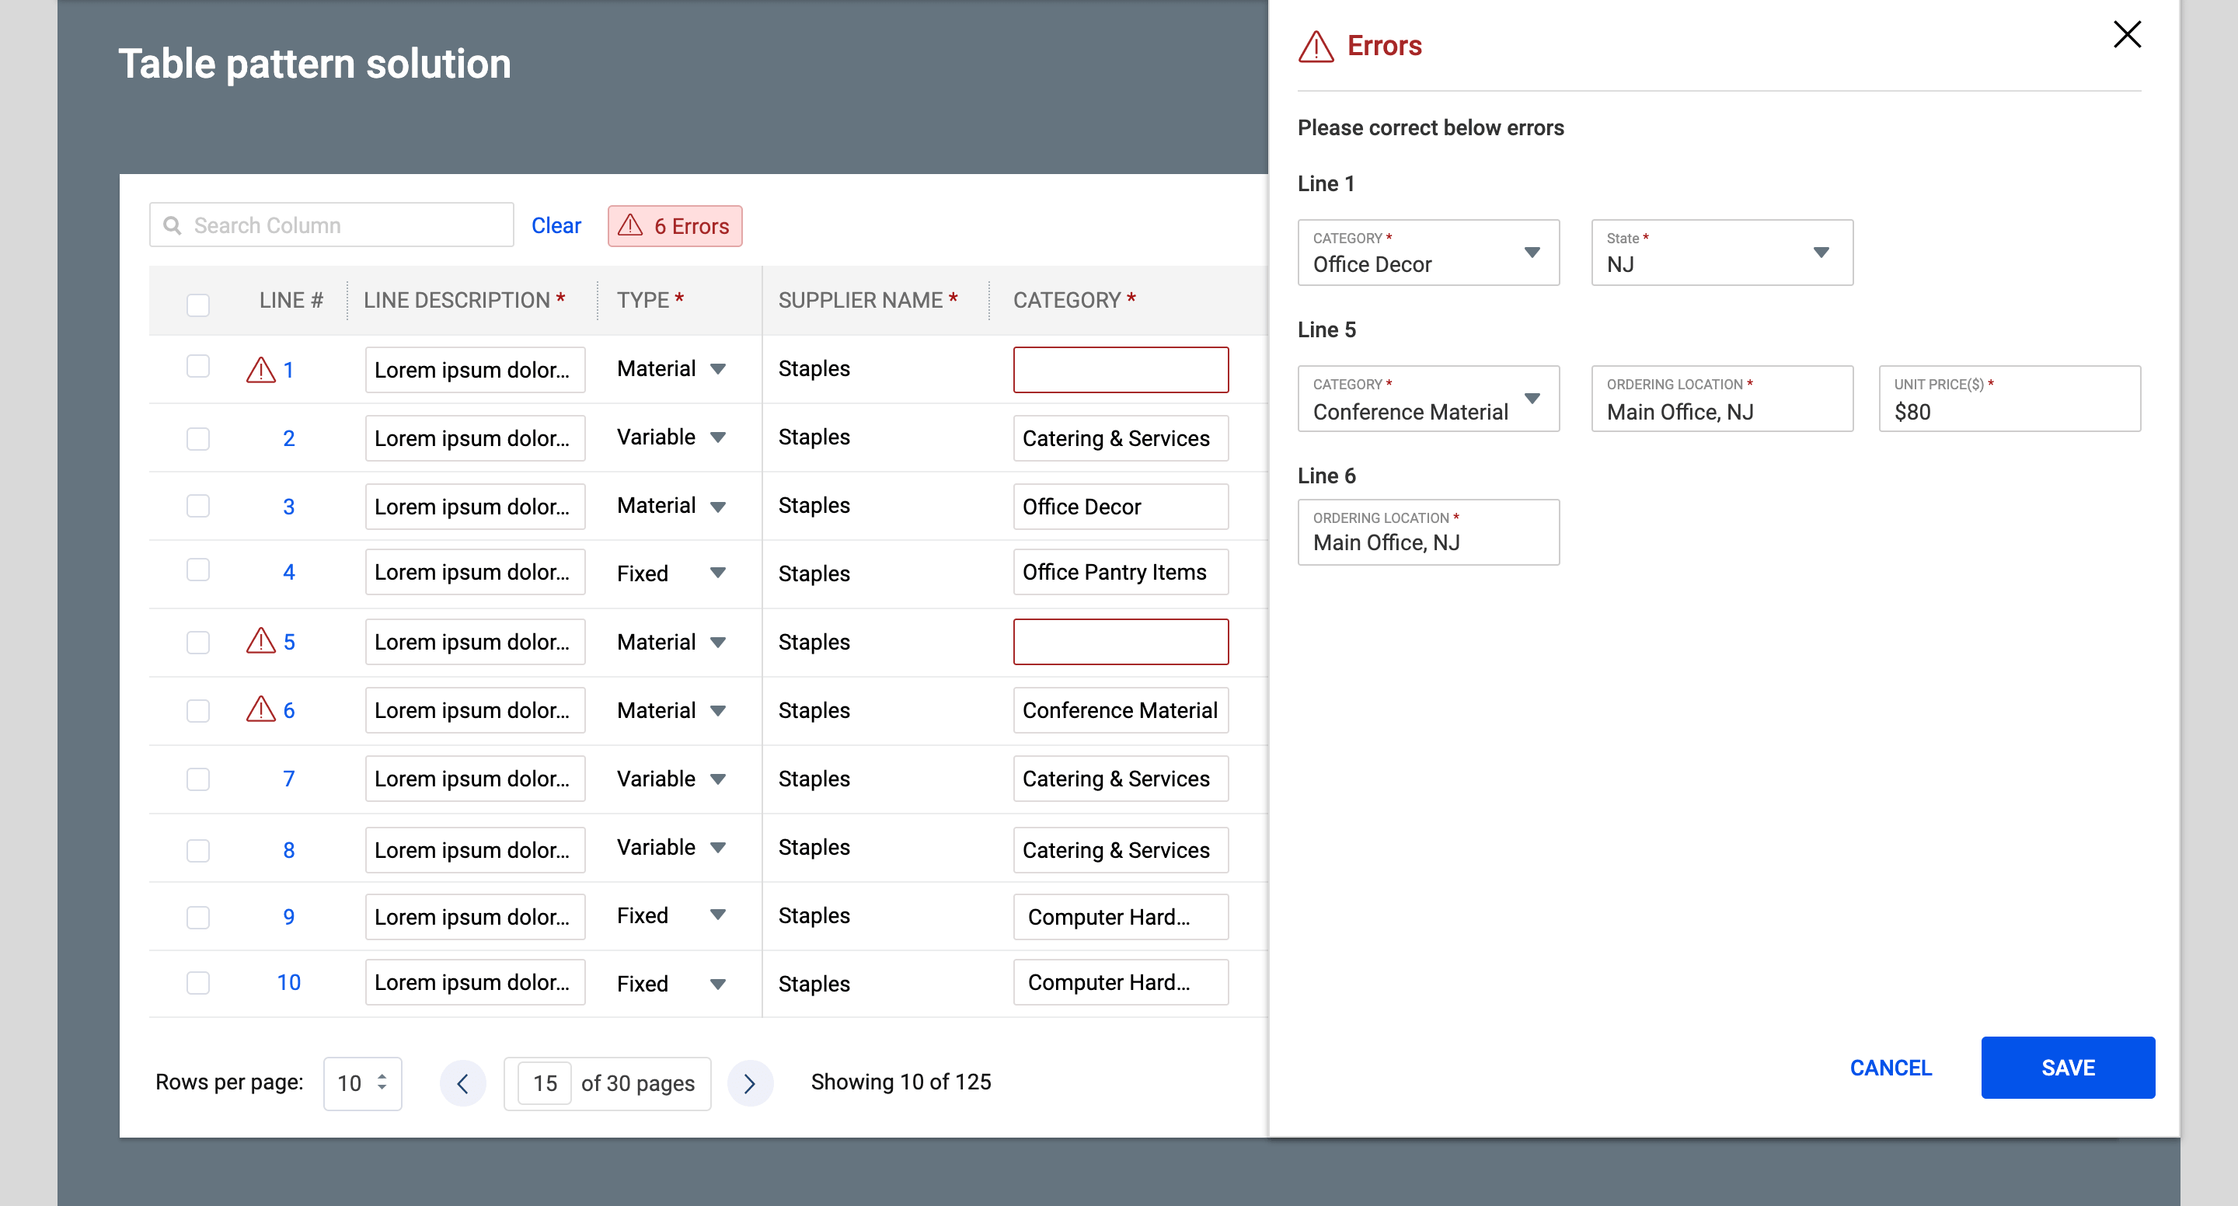Toggle the select-all header checkbox
The height and width of the screenshot is (1206, 2238).
[198, 305]
